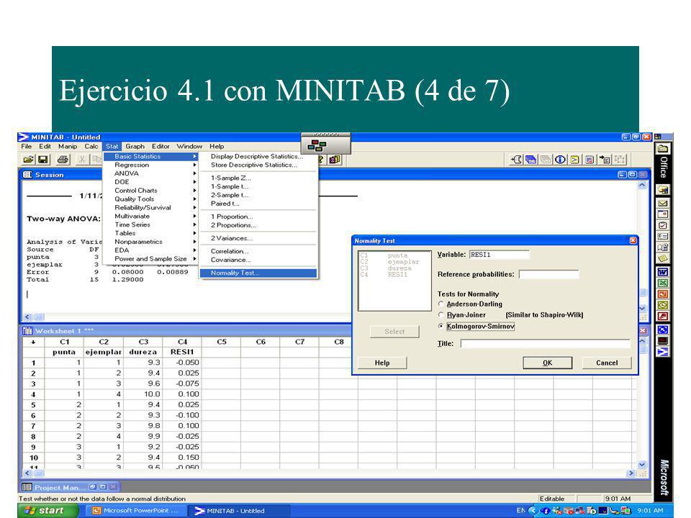This screenshot has width=691, height=518.
Task: Expand the DOE submenu
Action: [x=150, y=182]
